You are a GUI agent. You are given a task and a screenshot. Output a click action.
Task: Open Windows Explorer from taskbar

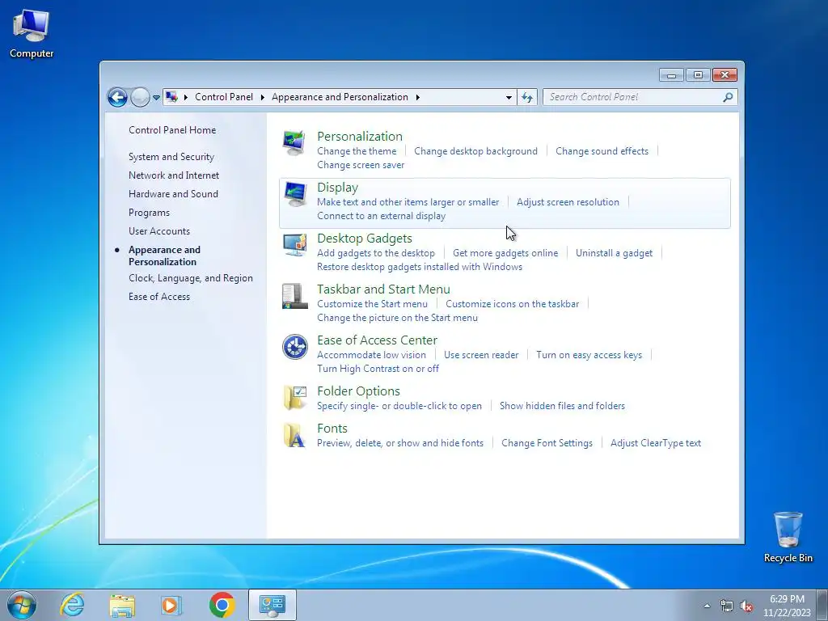(122, 605)
